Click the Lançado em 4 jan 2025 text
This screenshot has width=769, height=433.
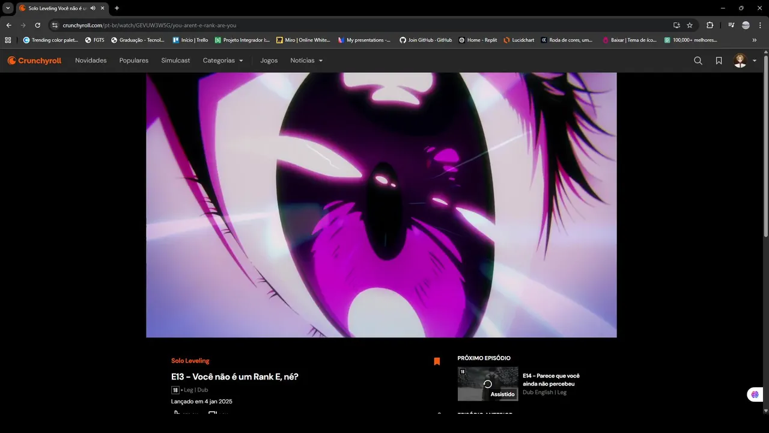point(202,401)
